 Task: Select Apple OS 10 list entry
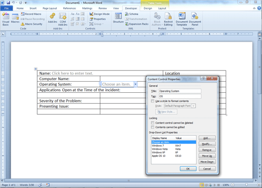(x=174, y=156)
